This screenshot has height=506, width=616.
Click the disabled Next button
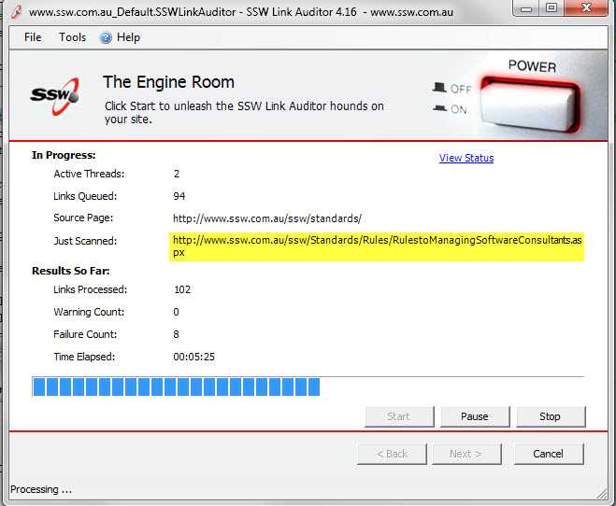coord(466,454)
